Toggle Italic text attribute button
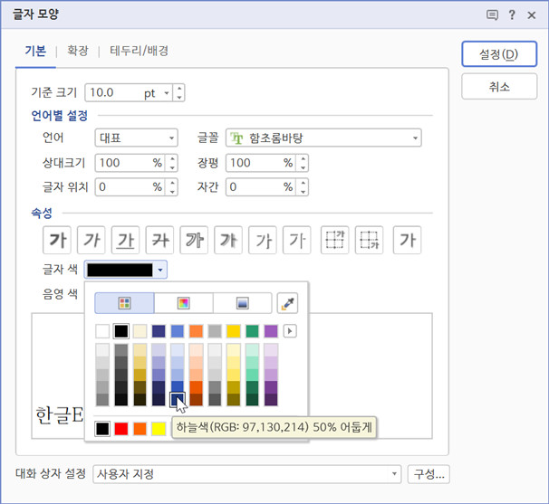This screenshot has width=549, height=504. point(91,240)
